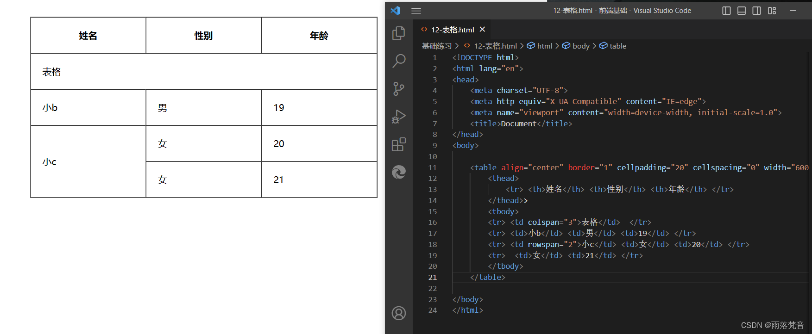Click the html lang tag on line 2
The height and width of the screenshot is (334, 812).
click(x=488, y=69)
